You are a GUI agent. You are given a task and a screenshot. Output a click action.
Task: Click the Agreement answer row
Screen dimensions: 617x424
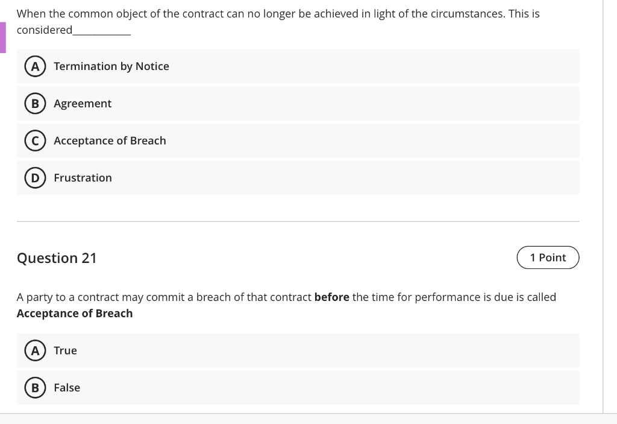(x=241, y=103)
